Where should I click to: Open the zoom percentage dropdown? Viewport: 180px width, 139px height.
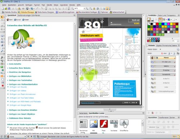pyautogui.click(x=84, y=9)
